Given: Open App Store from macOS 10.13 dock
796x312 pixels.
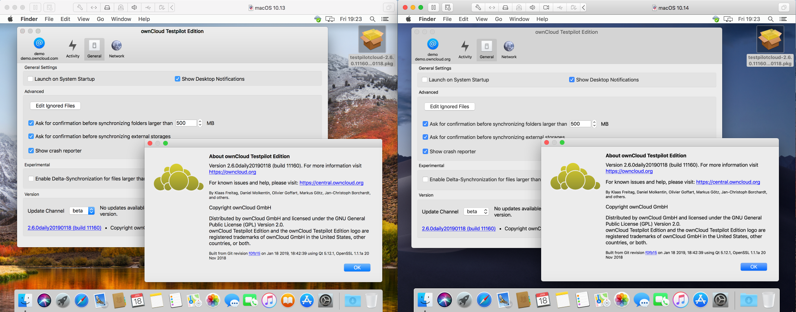Looking at the screenshot, I should (307, 300).
